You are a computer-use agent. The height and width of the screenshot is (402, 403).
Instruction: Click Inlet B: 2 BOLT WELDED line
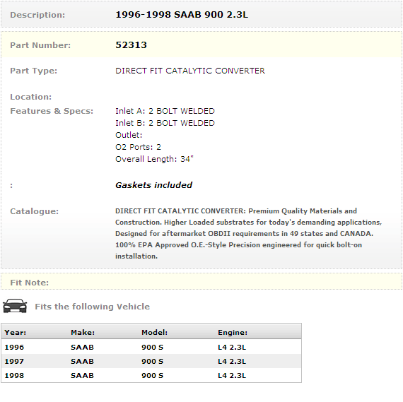pyautogui.click(x=165, y=123)
